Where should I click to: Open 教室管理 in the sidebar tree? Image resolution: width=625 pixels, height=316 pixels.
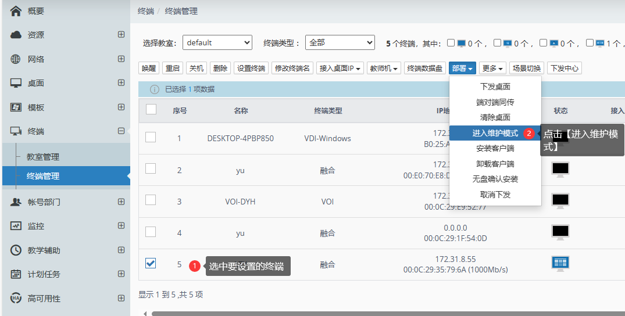[x=43, y=157]
